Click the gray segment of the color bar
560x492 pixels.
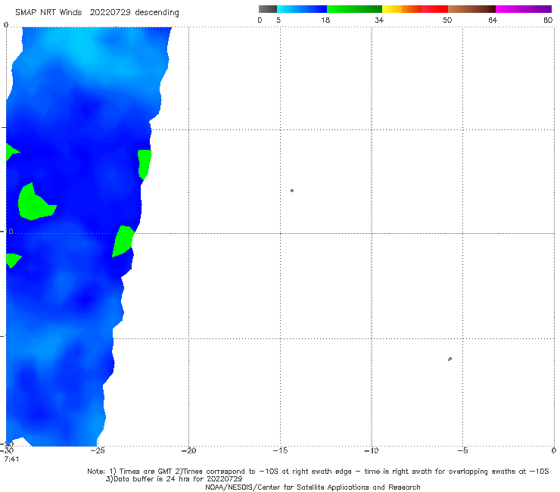(x=268, y=9)
